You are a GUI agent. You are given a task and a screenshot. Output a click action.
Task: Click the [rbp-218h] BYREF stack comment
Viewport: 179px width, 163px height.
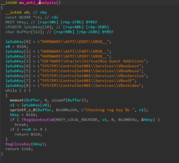pyautogui.click(x=95, y=32)
